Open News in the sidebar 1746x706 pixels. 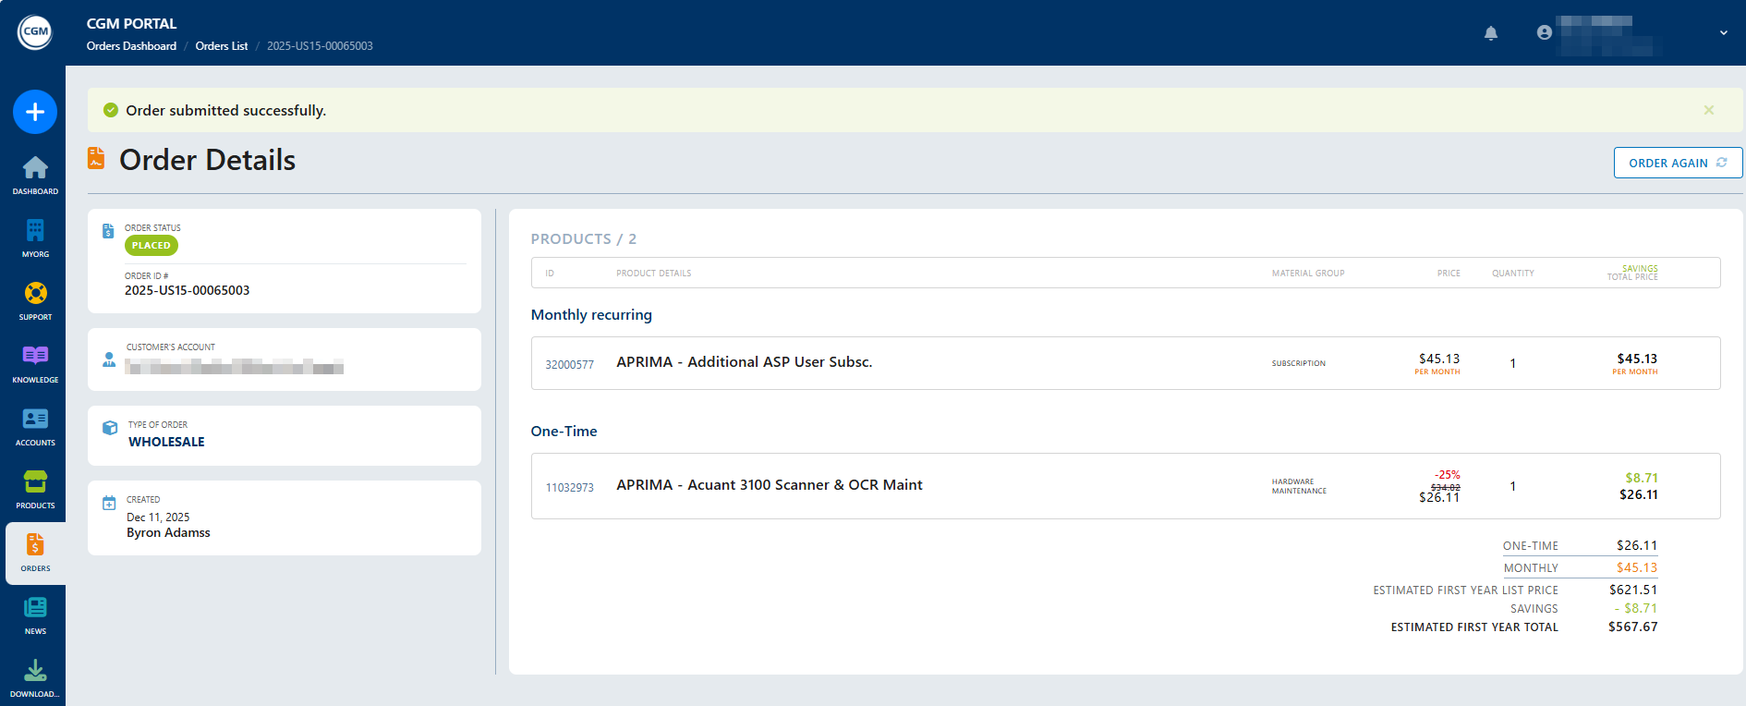coord(35,615)
